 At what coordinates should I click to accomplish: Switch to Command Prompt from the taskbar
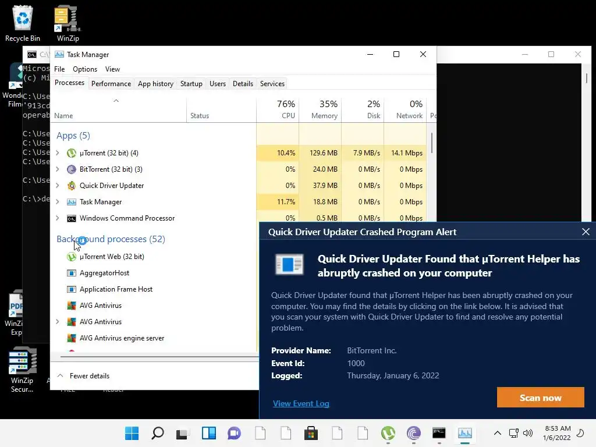439,433
